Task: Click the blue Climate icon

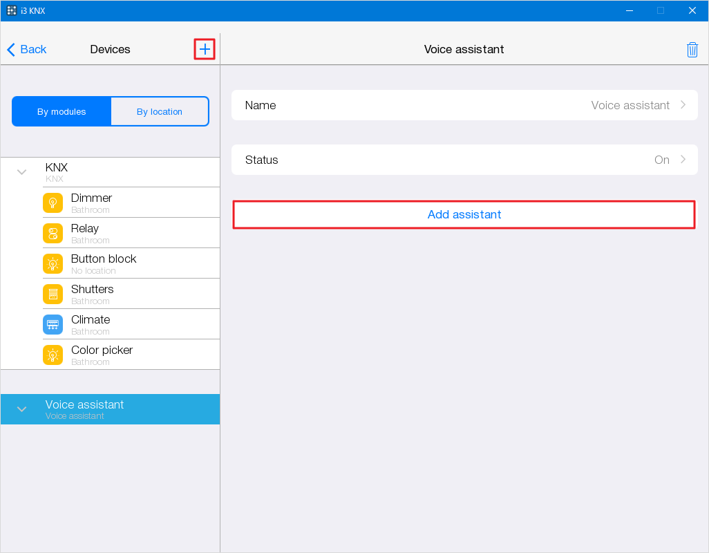Action: (x=53, y=325)
